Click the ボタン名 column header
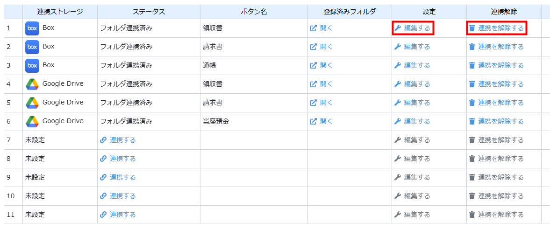The width and height of the screenshot is (550, 229). coord(254,12)
